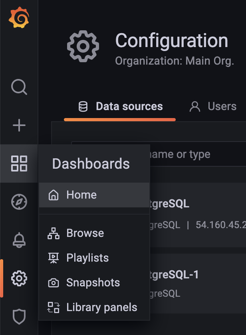Open the Explore compass icon

pyautogui.click(x=19, y=202)
